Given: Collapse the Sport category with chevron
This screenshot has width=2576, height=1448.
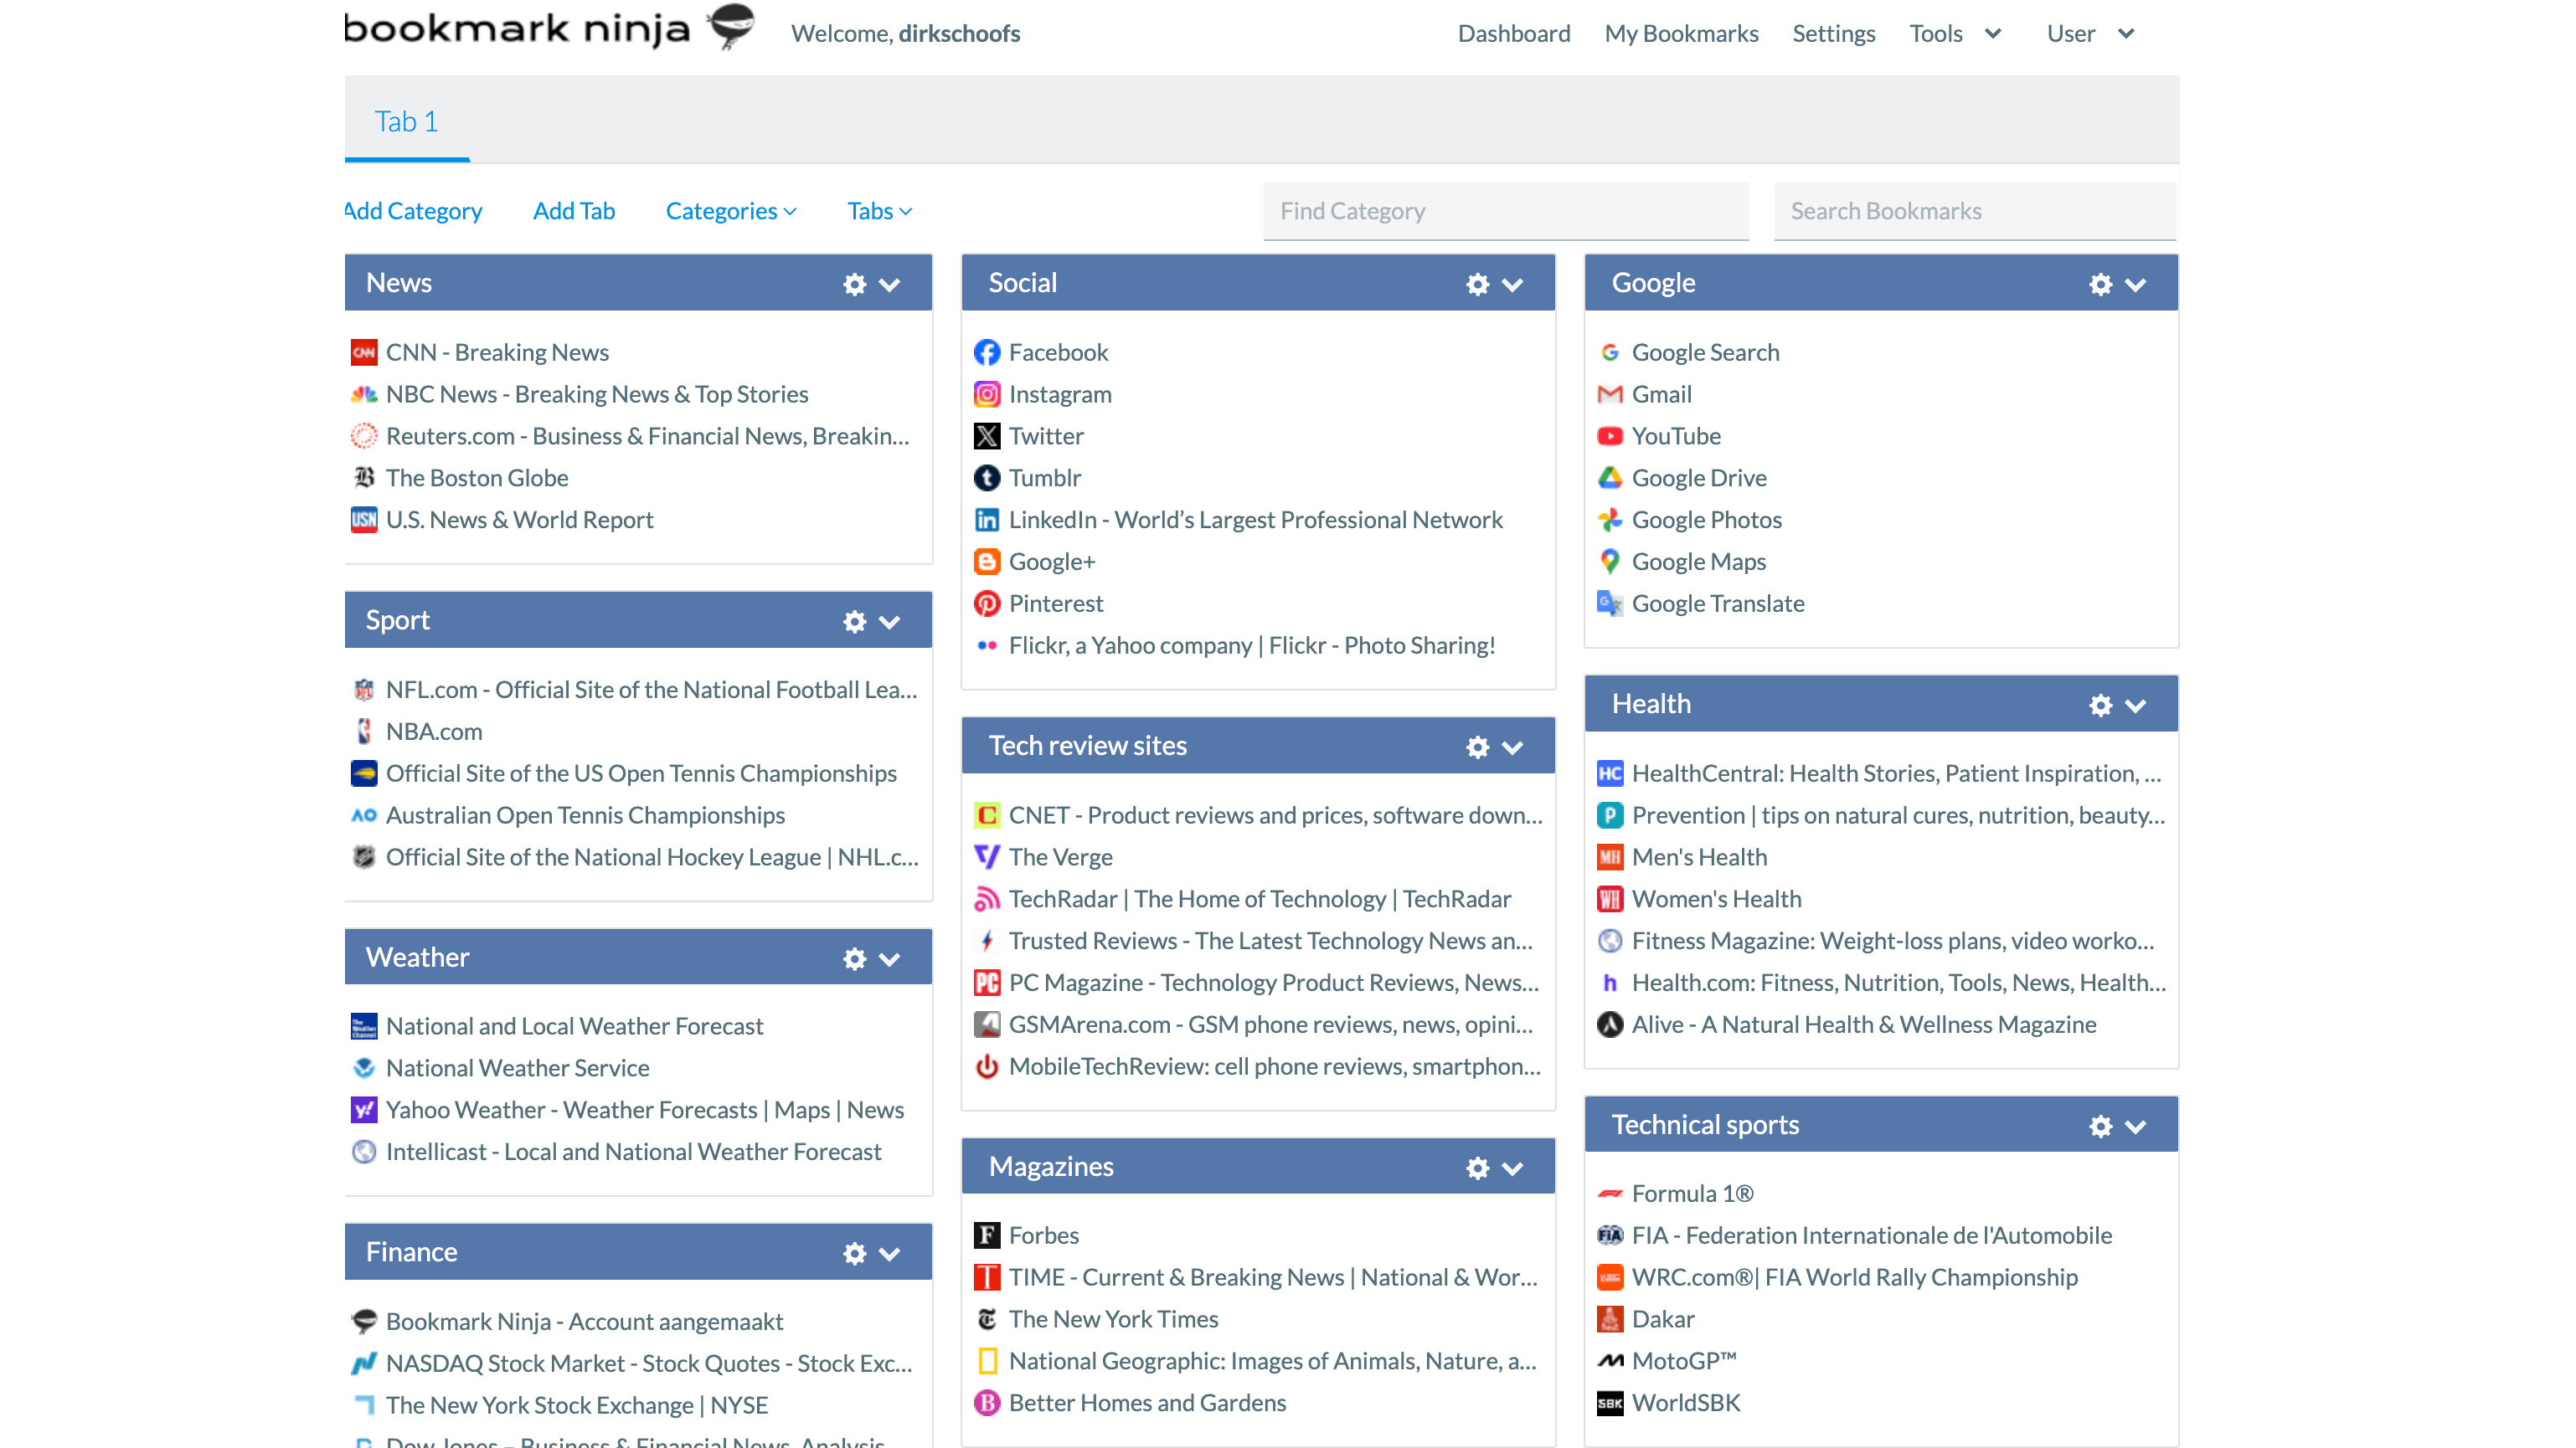Looking at the screenshot, I should point(889,623).
